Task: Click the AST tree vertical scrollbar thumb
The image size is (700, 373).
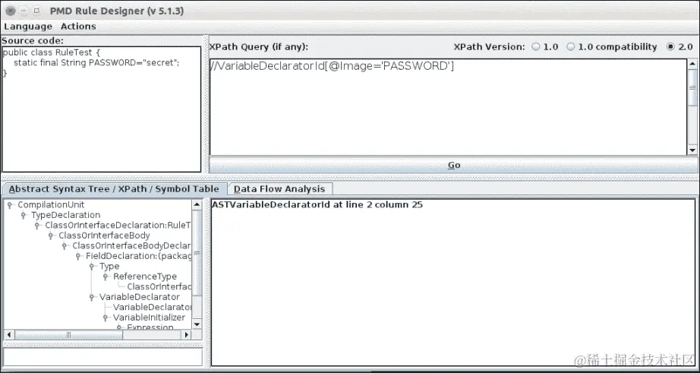Action: click(197, 253)
